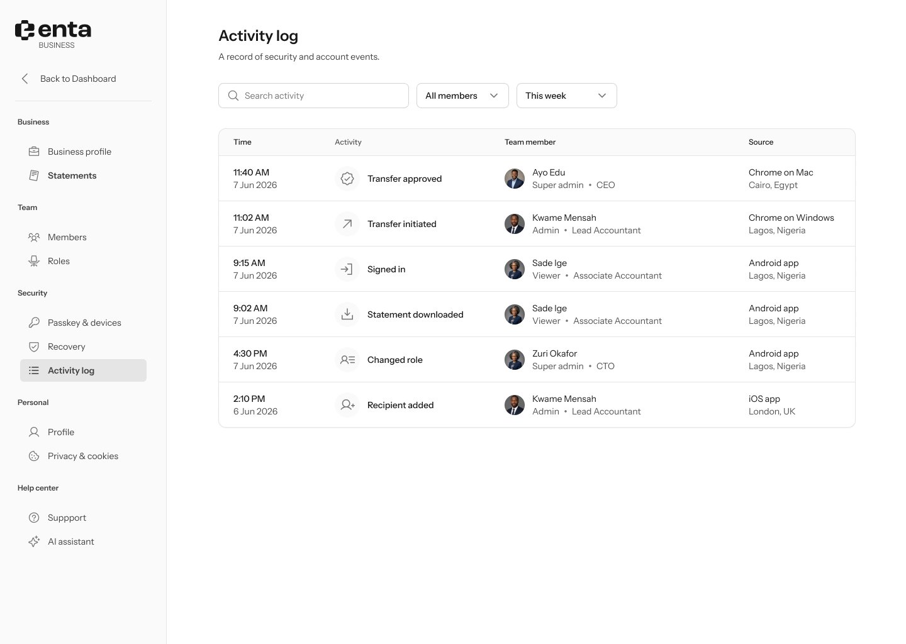This screenshot has width=906, height=644.
Task: Click the Activity column header
Action: pos(348,142)
